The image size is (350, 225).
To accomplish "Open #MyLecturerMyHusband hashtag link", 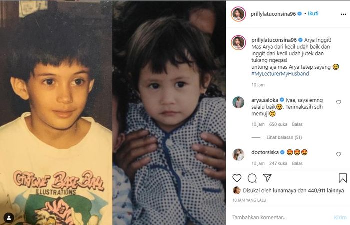I will (x=280, y=74).
